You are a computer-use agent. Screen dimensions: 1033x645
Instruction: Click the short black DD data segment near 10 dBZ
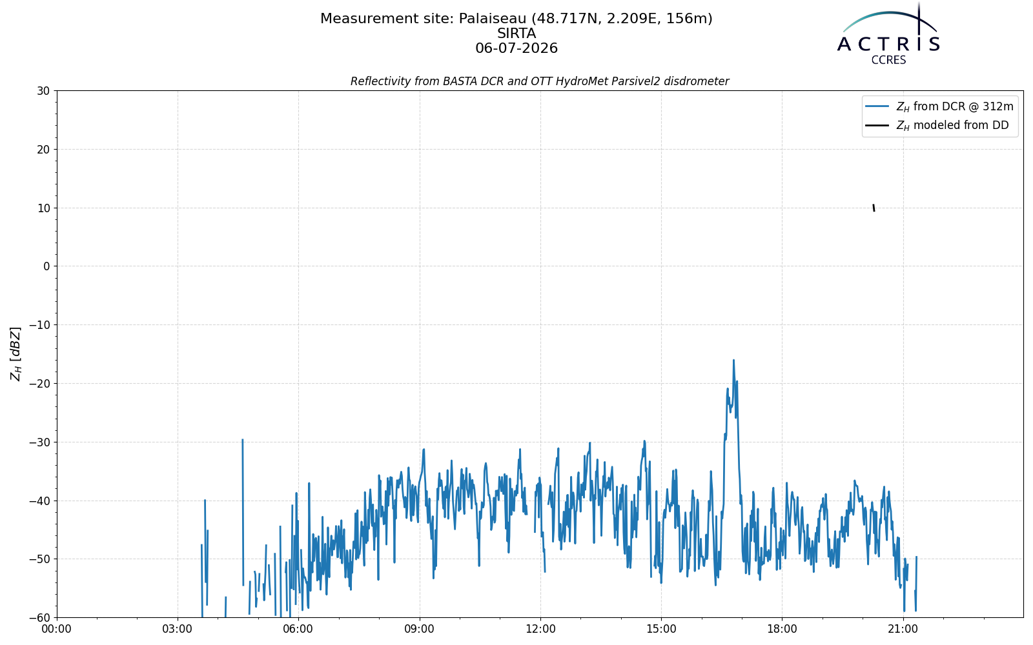coord(874,208)
